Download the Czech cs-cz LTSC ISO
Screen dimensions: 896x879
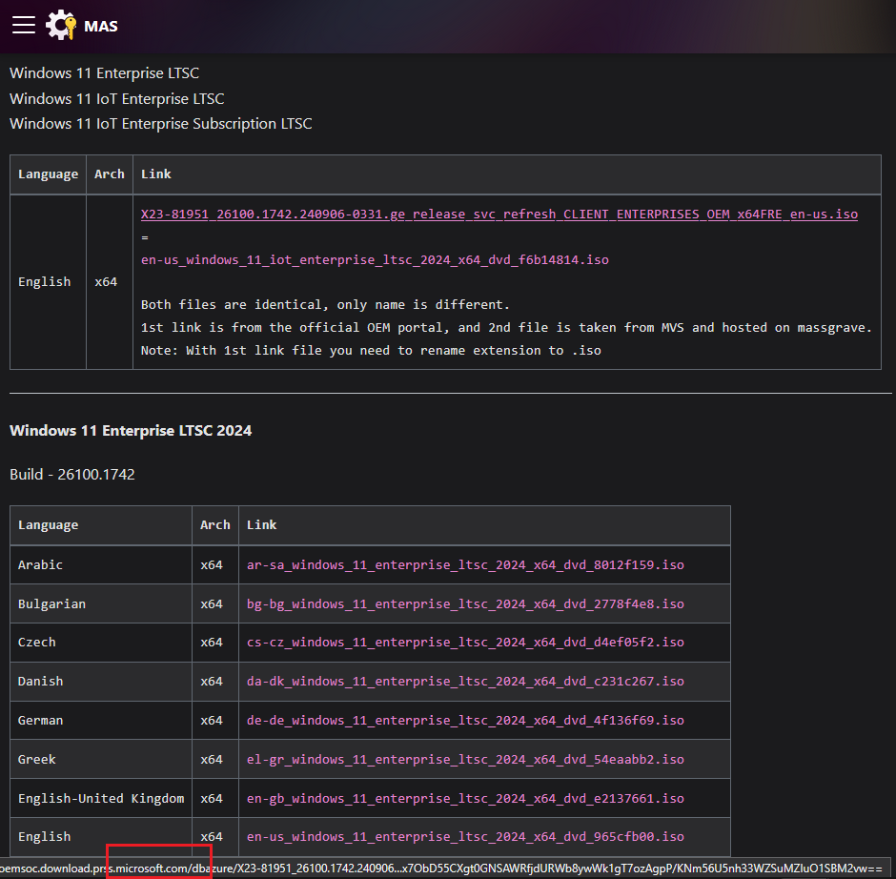click(x=465, y=643)
